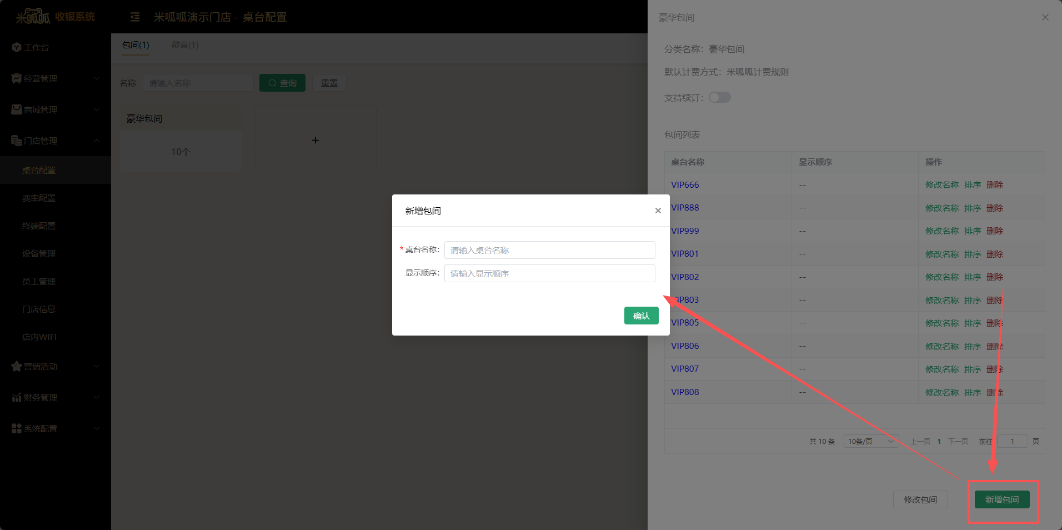The width and height of the screenshot is (1062, 530).
Task: Collapse the 门店管理 menu chevron
Action: pyautogui.click(x=97, y=141)
